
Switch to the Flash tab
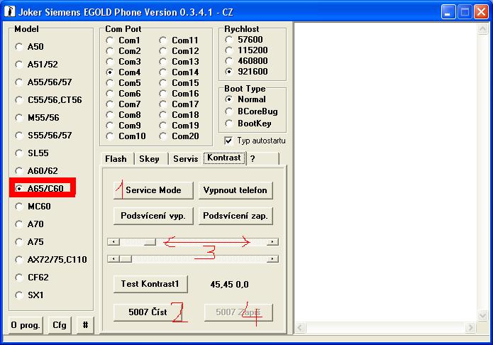[x=116, y=159]
